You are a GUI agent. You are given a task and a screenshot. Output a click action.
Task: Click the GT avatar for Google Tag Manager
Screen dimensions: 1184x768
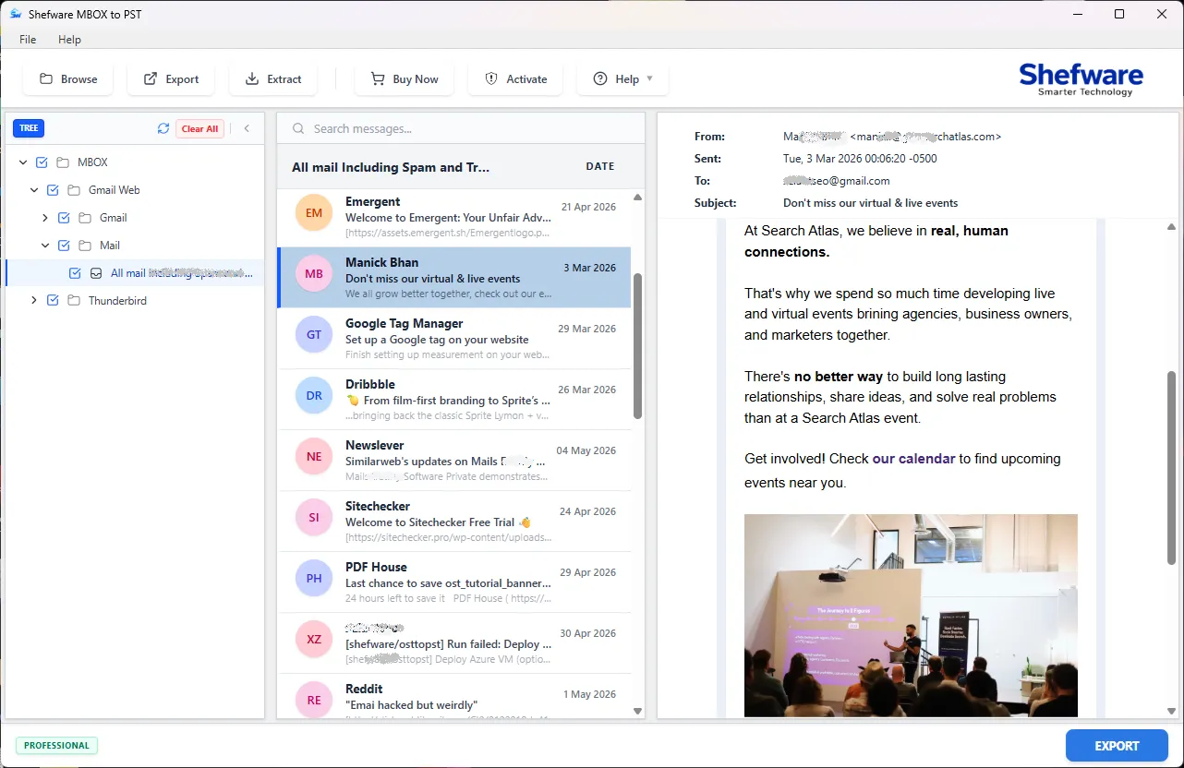click(x=314, y=334)
